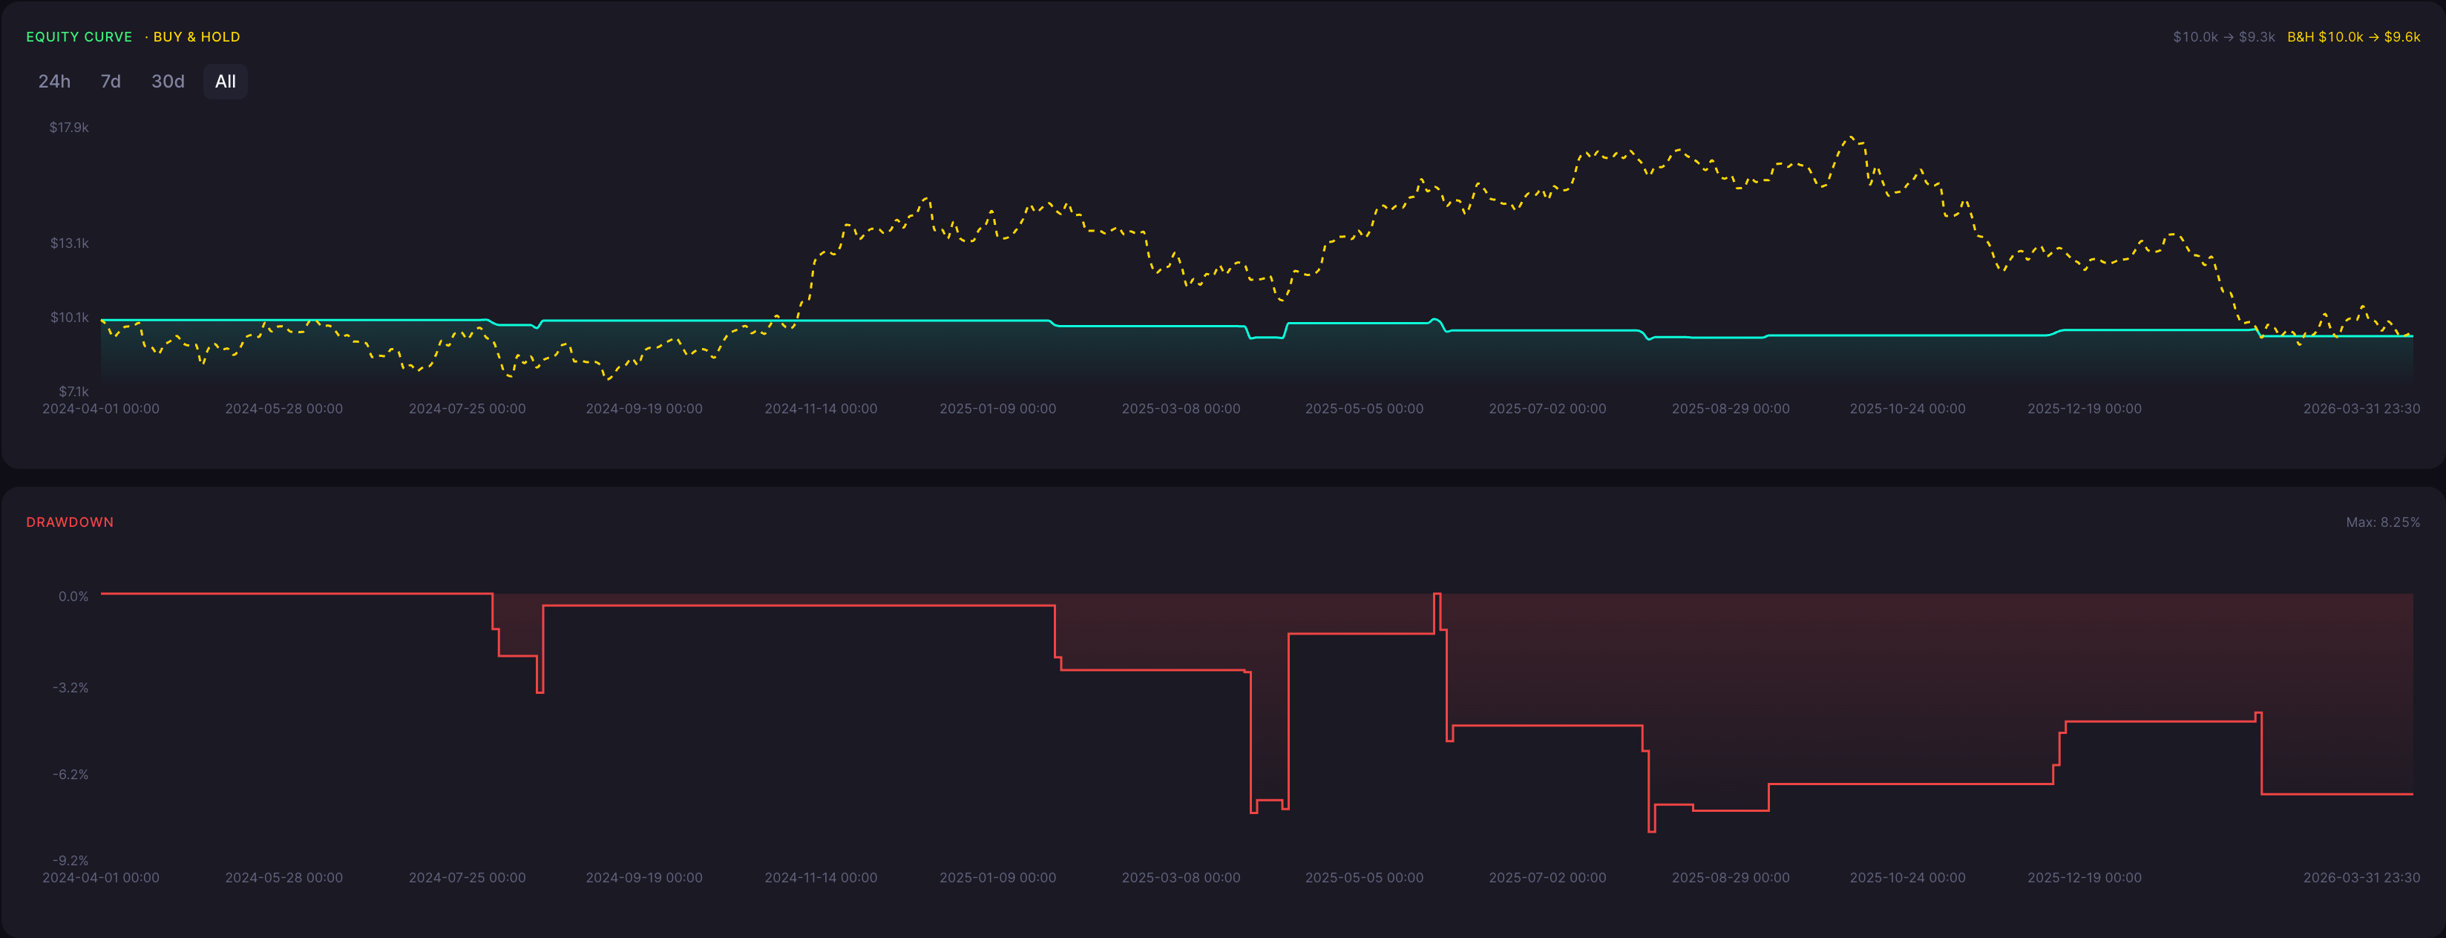Click equity chart date 2026-03-31 23:30
Viewport: 2446px width, 938px height.
click(2361, 409)
